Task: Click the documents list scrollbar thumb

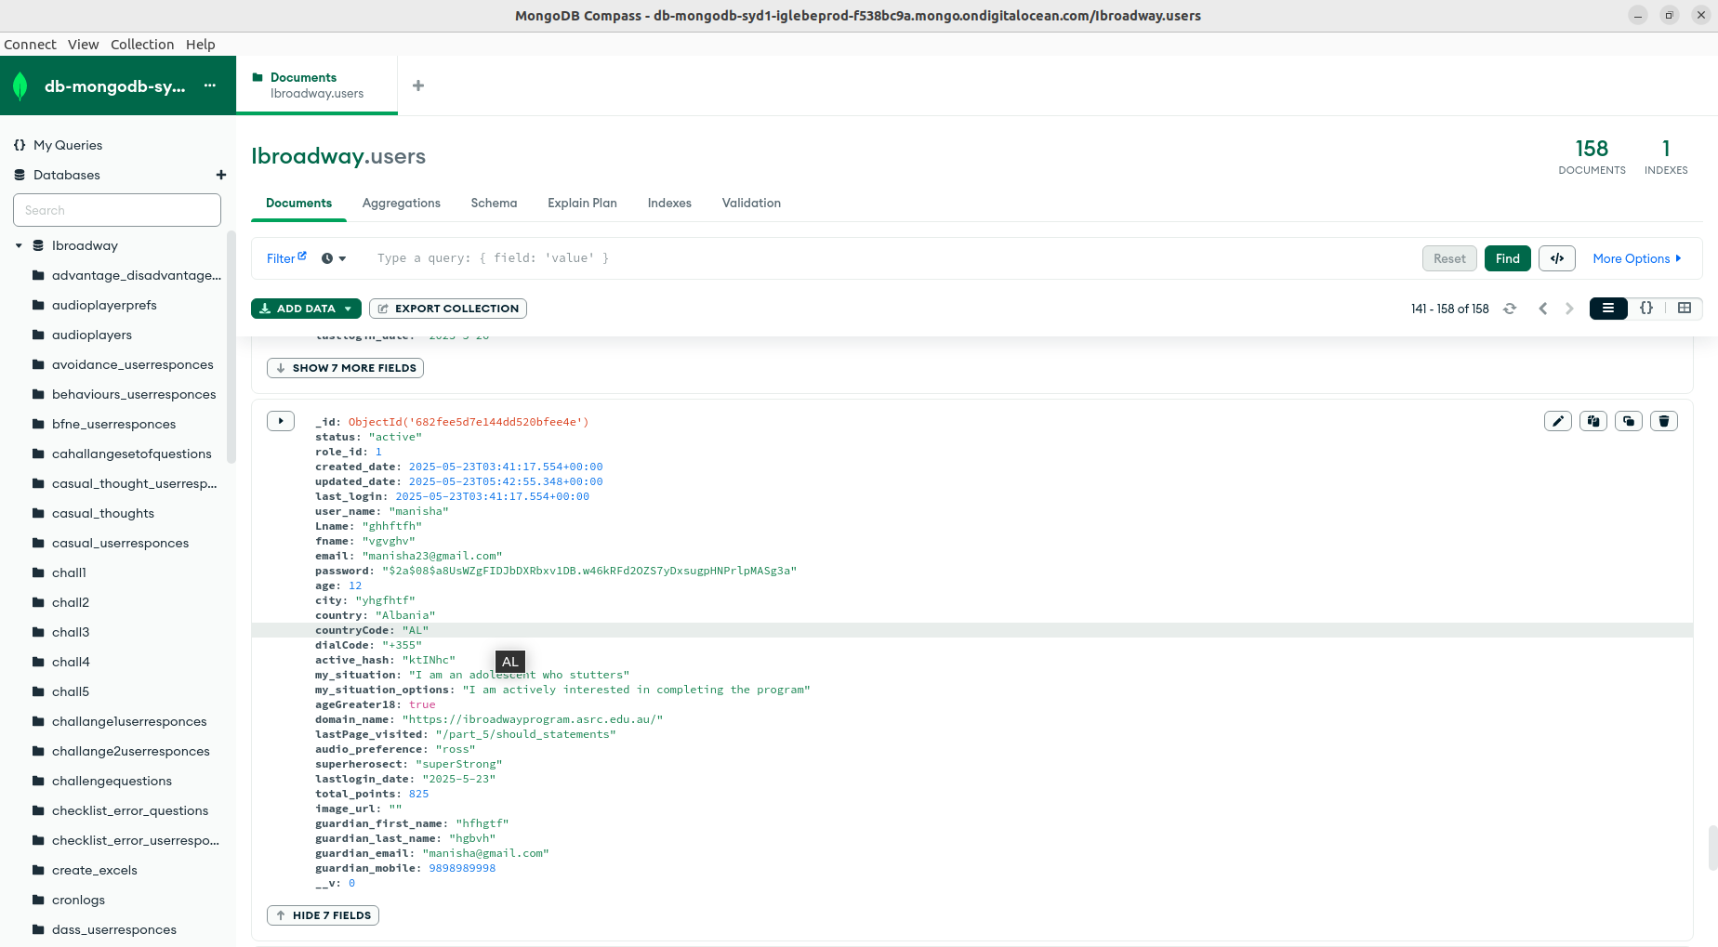Action: click(x=1712, y=848)
